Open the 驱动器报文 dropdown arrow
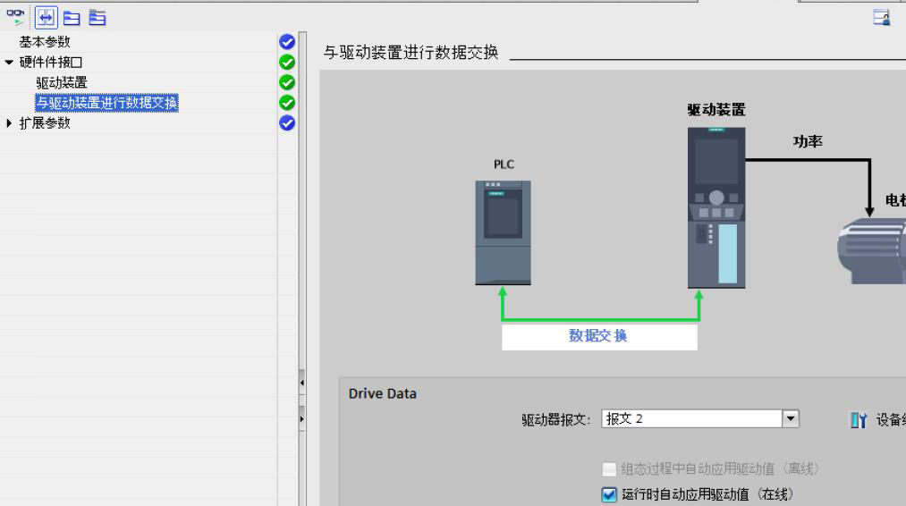Screen dimensions: 906x506 click(790, 419)
